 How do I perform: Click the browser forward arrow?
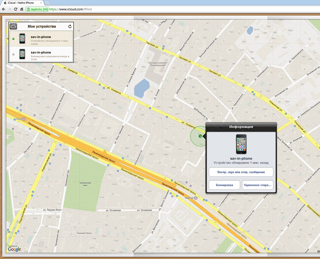[x=9, y=9]
